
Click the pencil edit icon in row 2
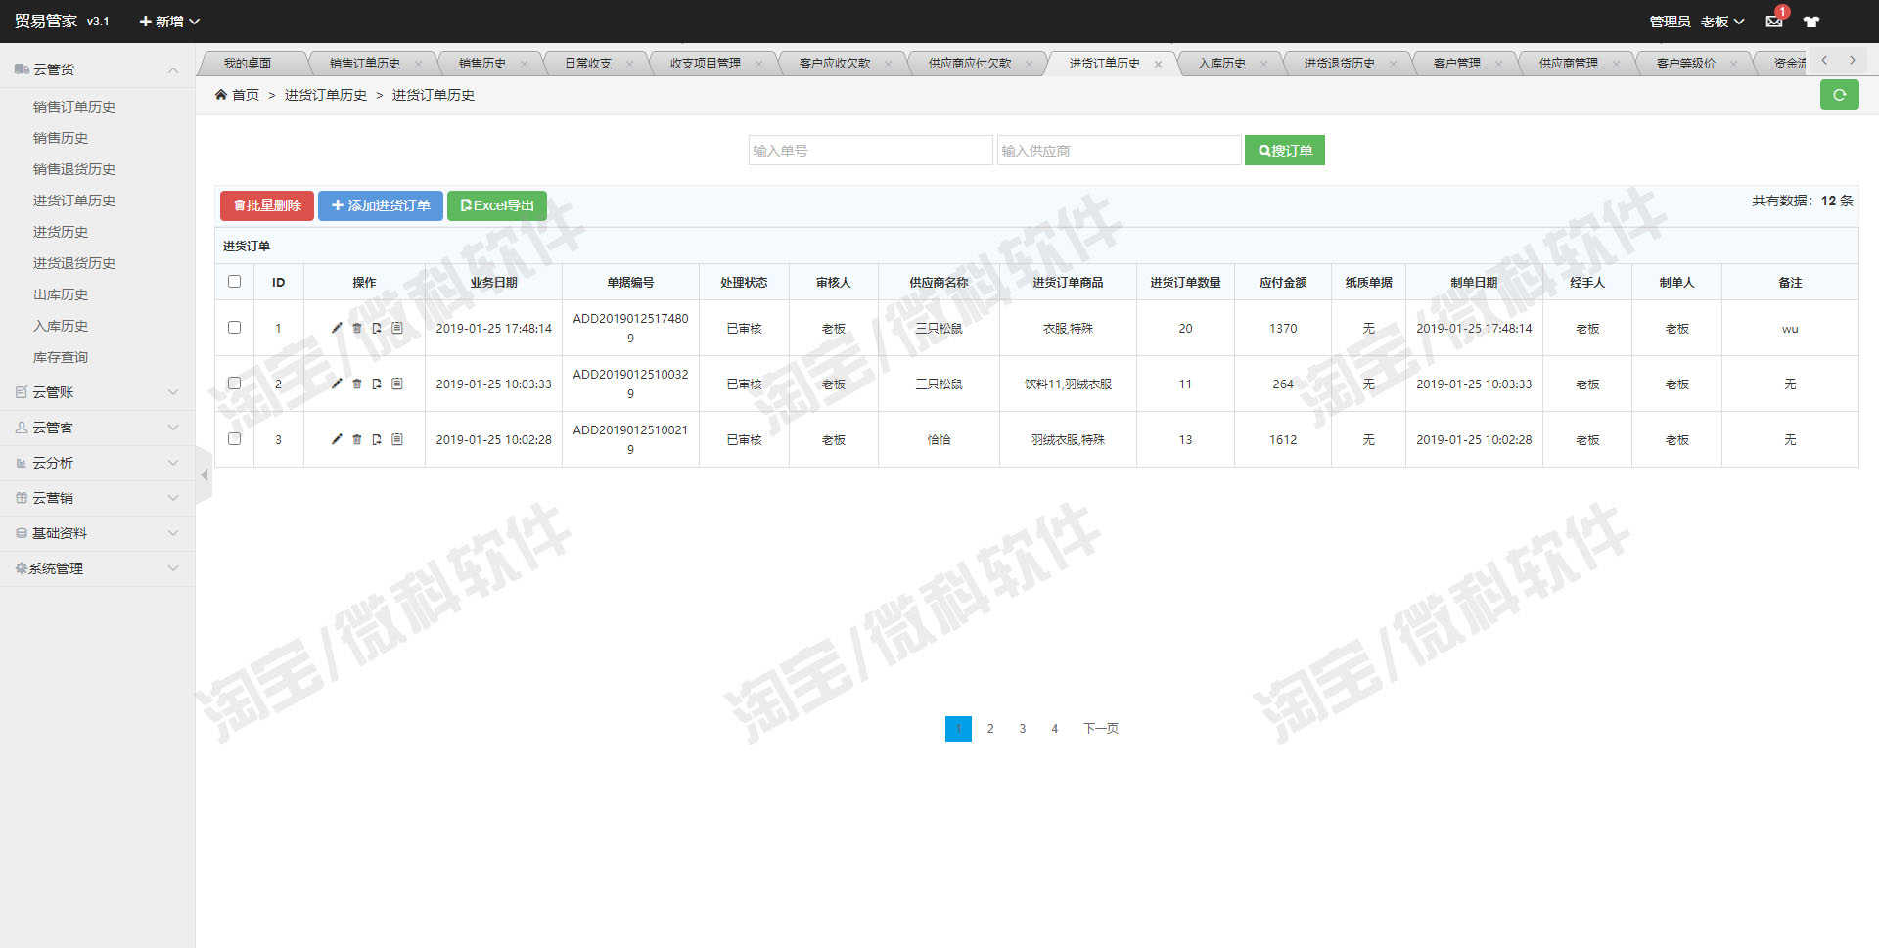tap(337, 384)
